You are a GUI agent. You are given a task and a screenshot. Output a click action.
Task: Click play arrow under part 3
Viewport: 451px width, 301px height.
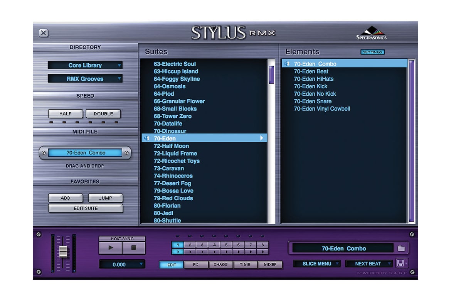coord(202,252)
